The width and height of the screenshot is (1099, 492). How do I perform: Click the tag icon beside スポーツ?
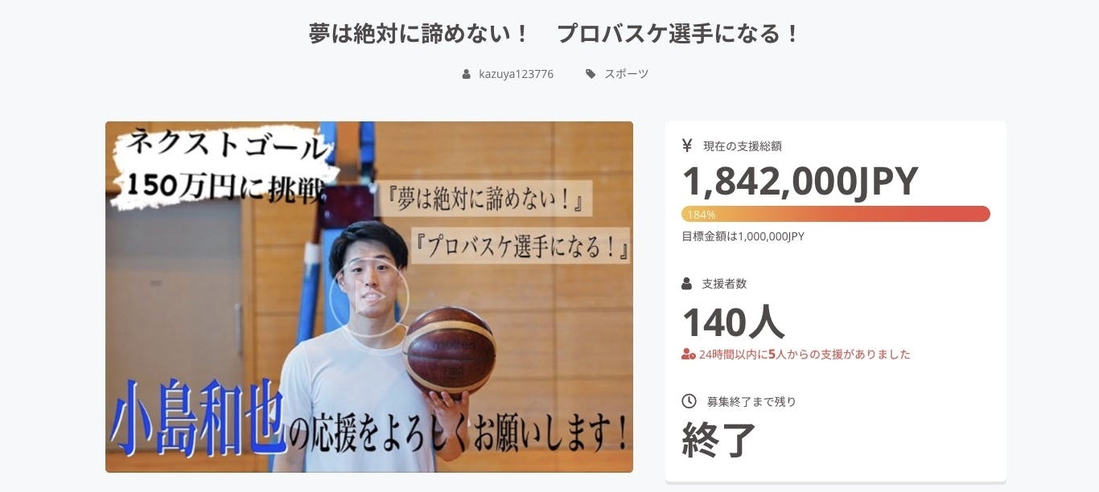click(591, 74)
